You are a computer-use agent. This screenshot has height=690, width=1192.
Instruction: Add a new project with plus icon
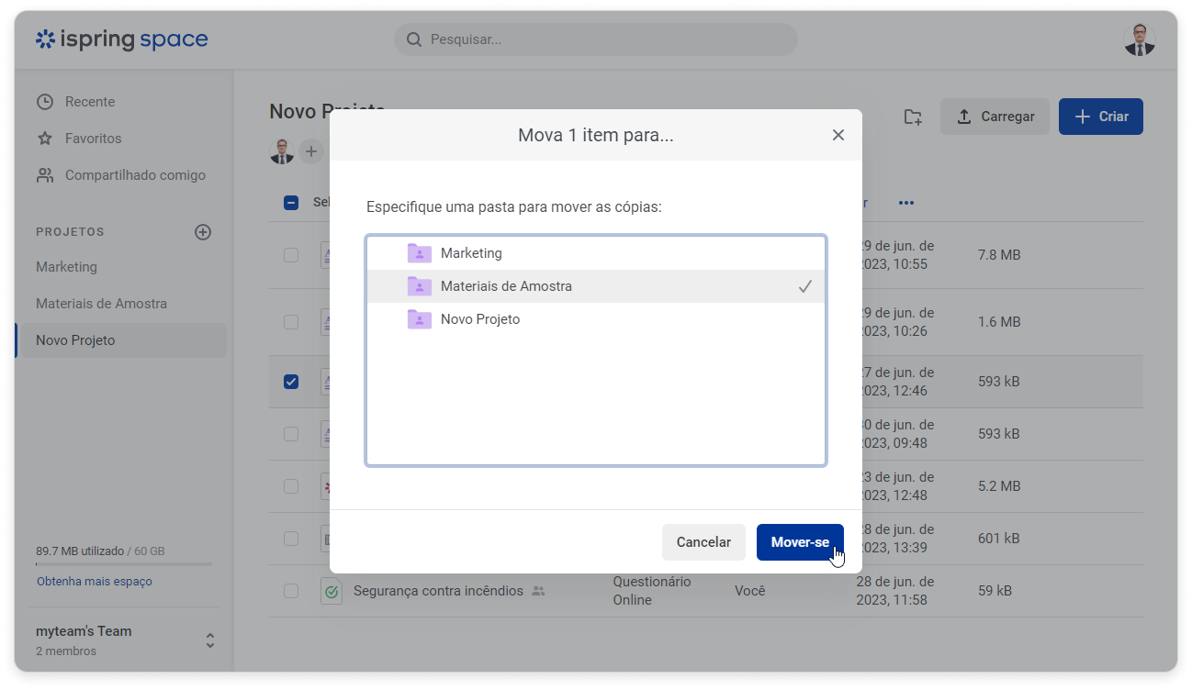coord(203,232)
